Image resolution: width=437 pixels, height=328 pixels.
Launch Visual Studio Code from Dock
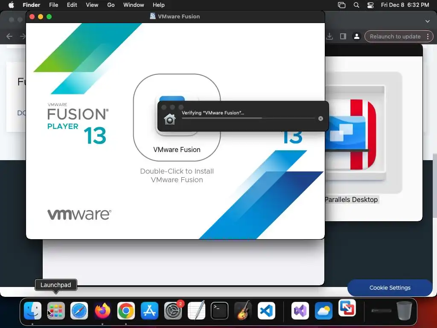pyautogui.click(x=266, y=310)
